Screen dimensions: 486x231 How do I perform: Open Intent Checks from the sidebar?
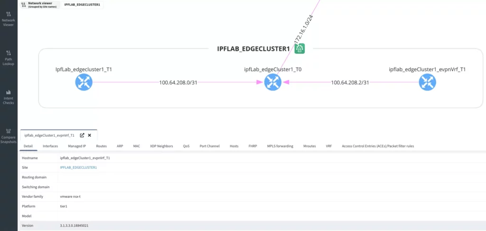pos(9,96)
